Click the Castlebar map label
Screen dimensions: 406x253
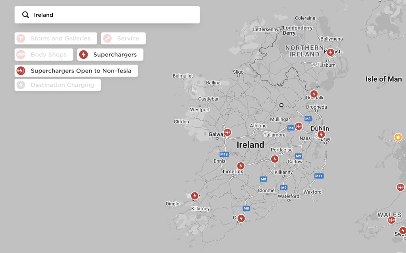click(x=209, y=99)
